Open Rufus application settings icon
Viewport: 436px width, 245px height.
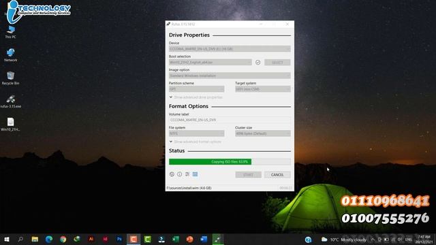tap(187, 174)
